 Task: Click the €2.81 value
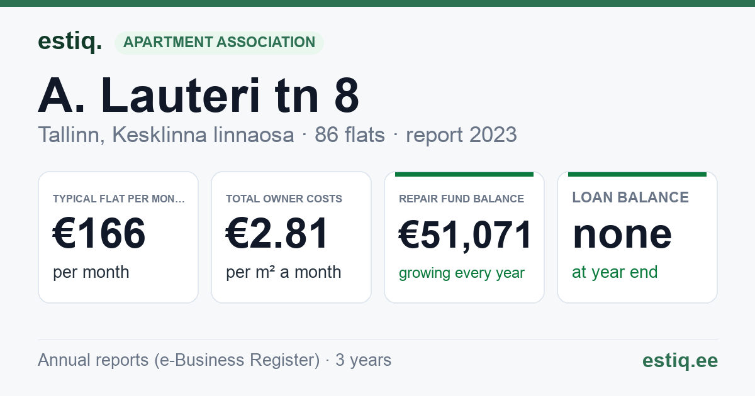(x=277, y=233)
